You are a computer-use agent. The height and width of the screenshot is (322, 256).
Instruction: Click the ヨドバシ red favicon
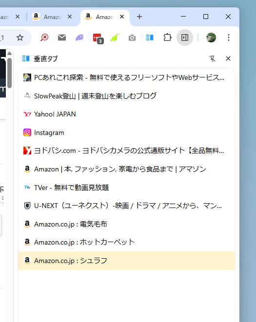click(x=27, y=151)
